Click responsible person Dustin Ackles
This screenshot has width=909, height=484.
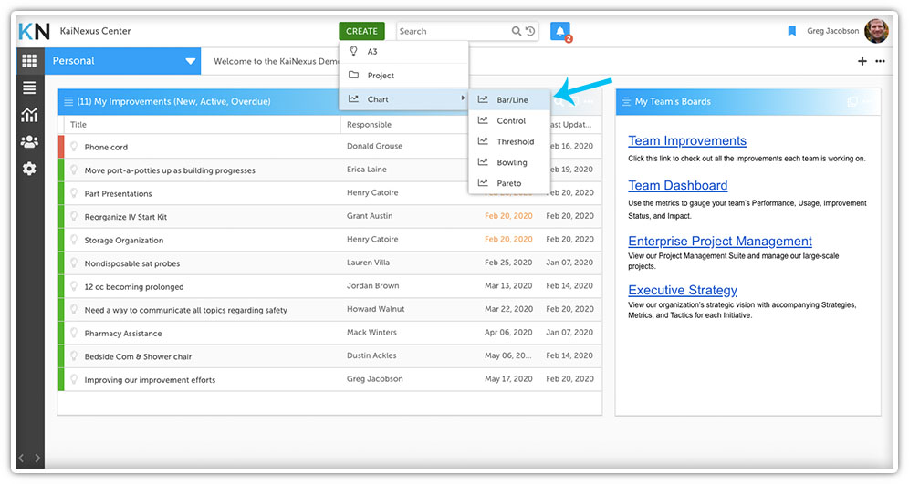point(371,355)
